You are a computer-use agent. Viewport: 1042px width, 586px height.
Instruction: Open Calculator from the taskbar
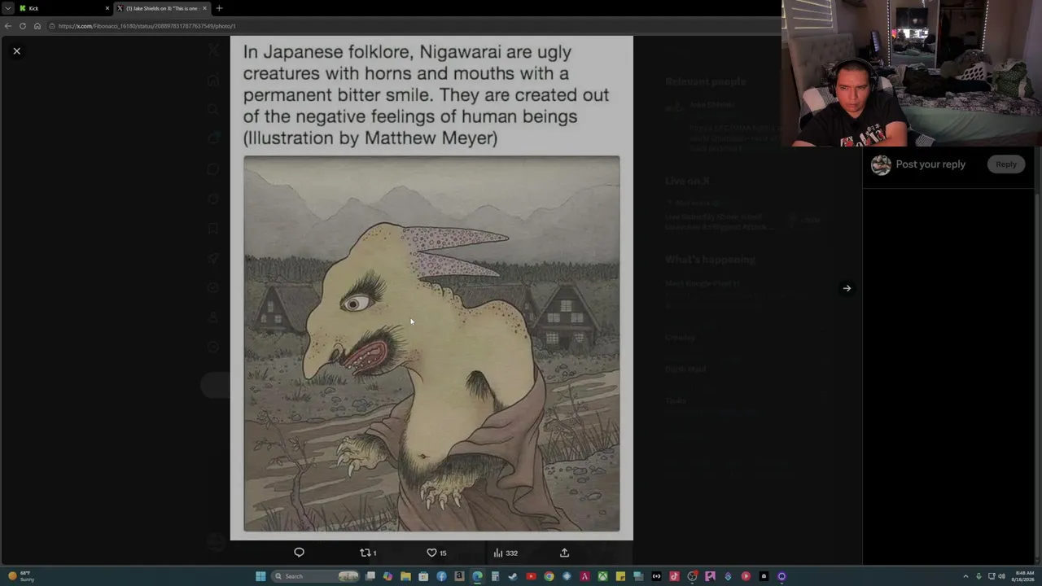495,576
